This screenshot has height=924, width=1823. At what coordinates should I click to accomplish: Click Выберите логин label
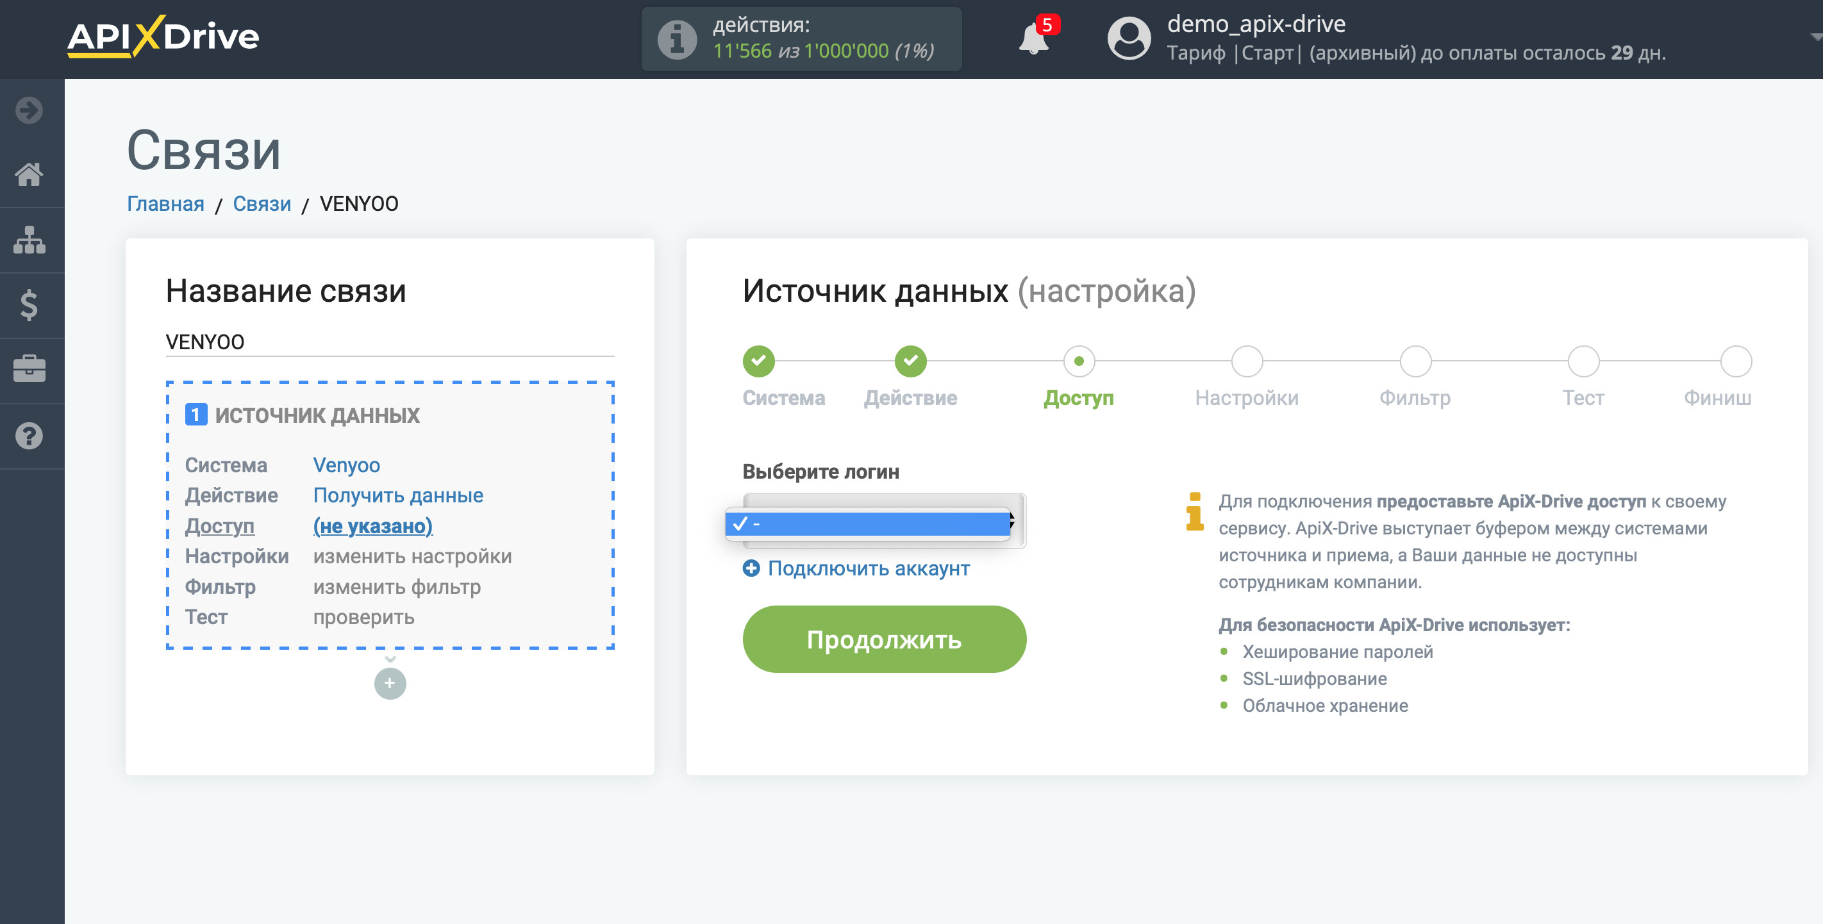[x=821, y=471]
